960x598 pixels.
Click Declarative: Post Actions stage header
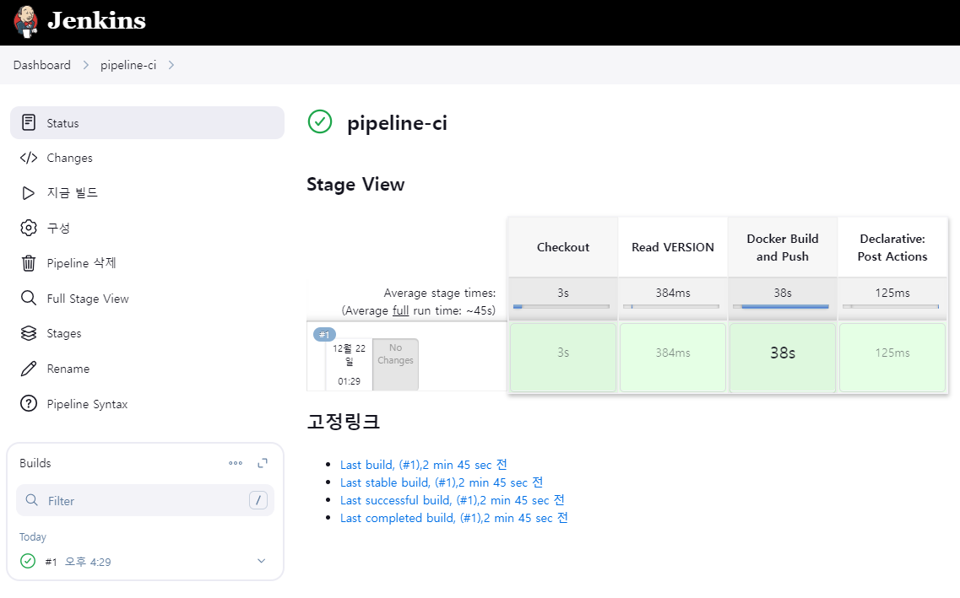pyautogui.click(x=892, y=247)
